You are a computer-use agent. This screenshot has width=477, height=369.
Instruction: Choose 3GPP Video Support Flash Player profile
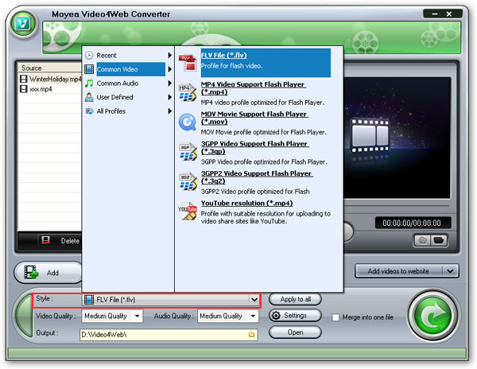click(x=254, y=153)
